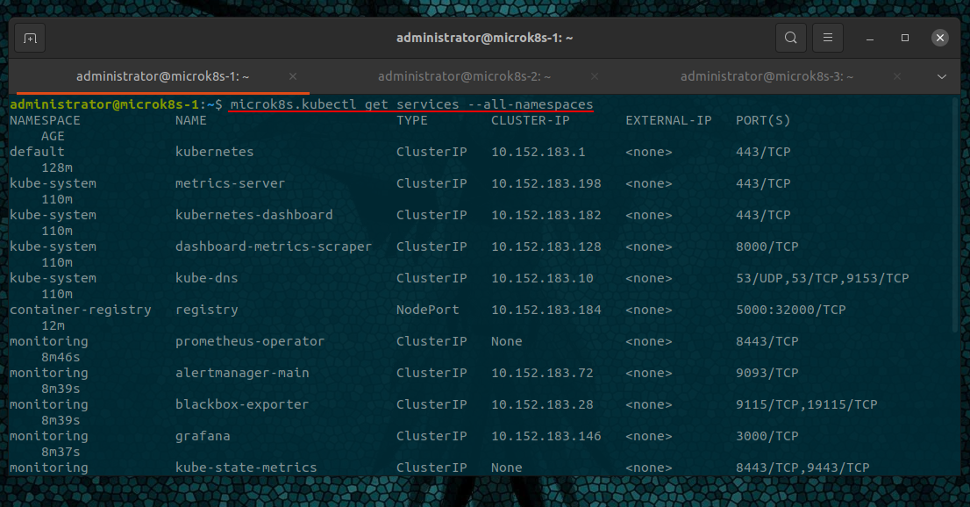
Task: Open a new terminal tab
Action: point(30,39)
